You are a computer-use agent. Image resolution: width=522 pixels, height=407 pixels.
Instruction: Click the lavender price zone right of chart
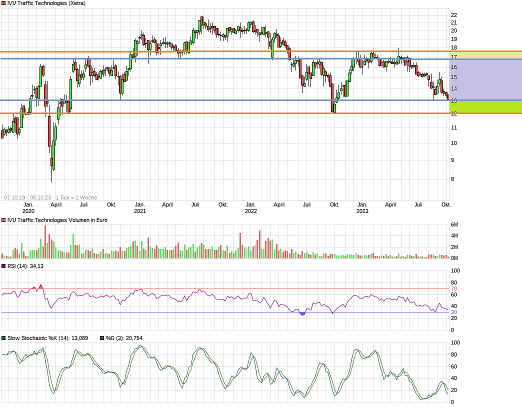tap(485, 79)
